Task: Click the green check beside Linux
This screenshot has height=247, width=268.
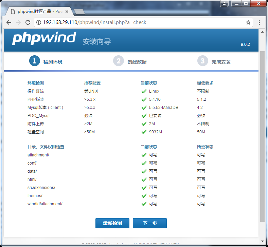Action: click(x=144, y=91)
